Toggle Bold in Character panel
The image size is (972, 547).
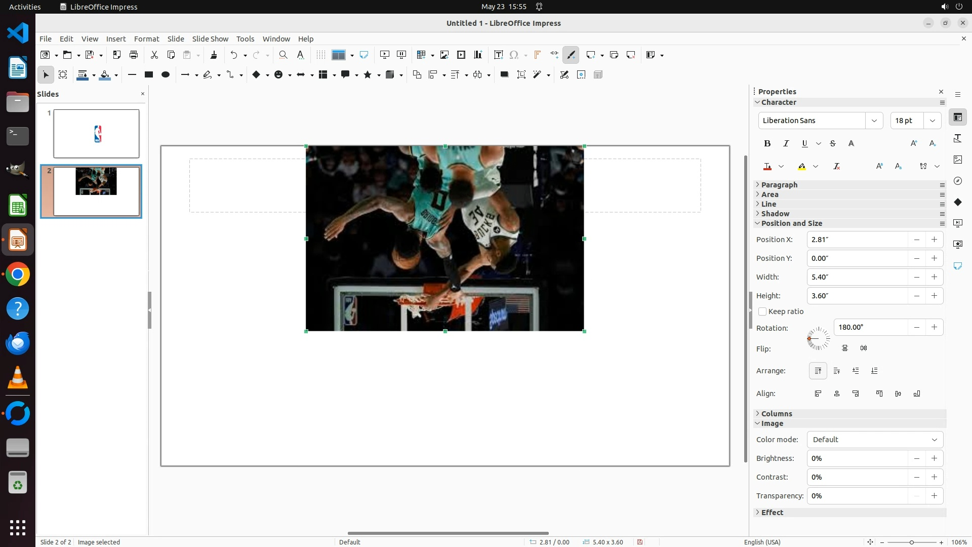(x=767, y=144)
